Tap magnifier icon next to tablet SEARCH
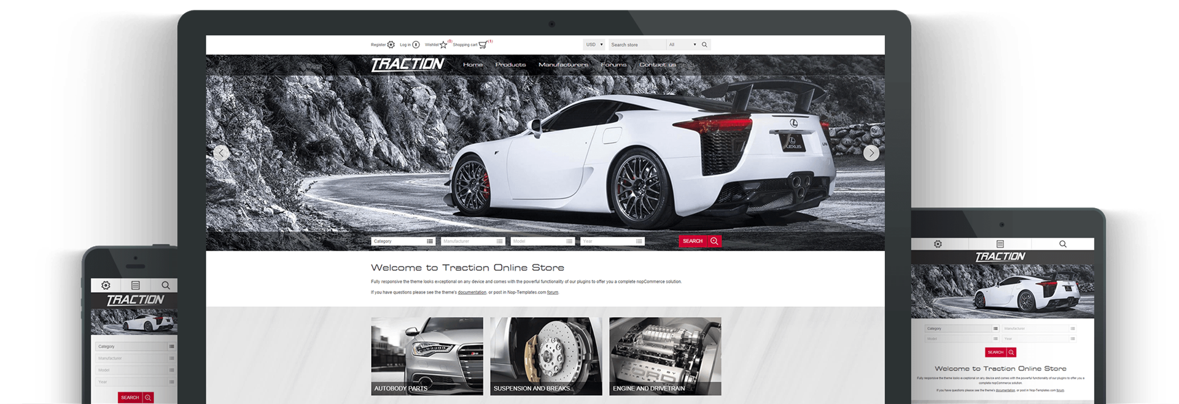Image resolution: width=1179 pixels, height=404 pixels. (1011, 352)
